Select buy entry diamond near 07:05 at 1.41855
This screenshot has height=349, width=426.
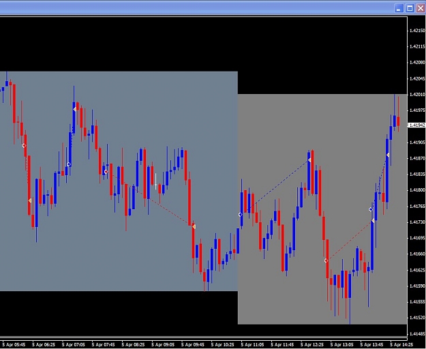(69, 164)
